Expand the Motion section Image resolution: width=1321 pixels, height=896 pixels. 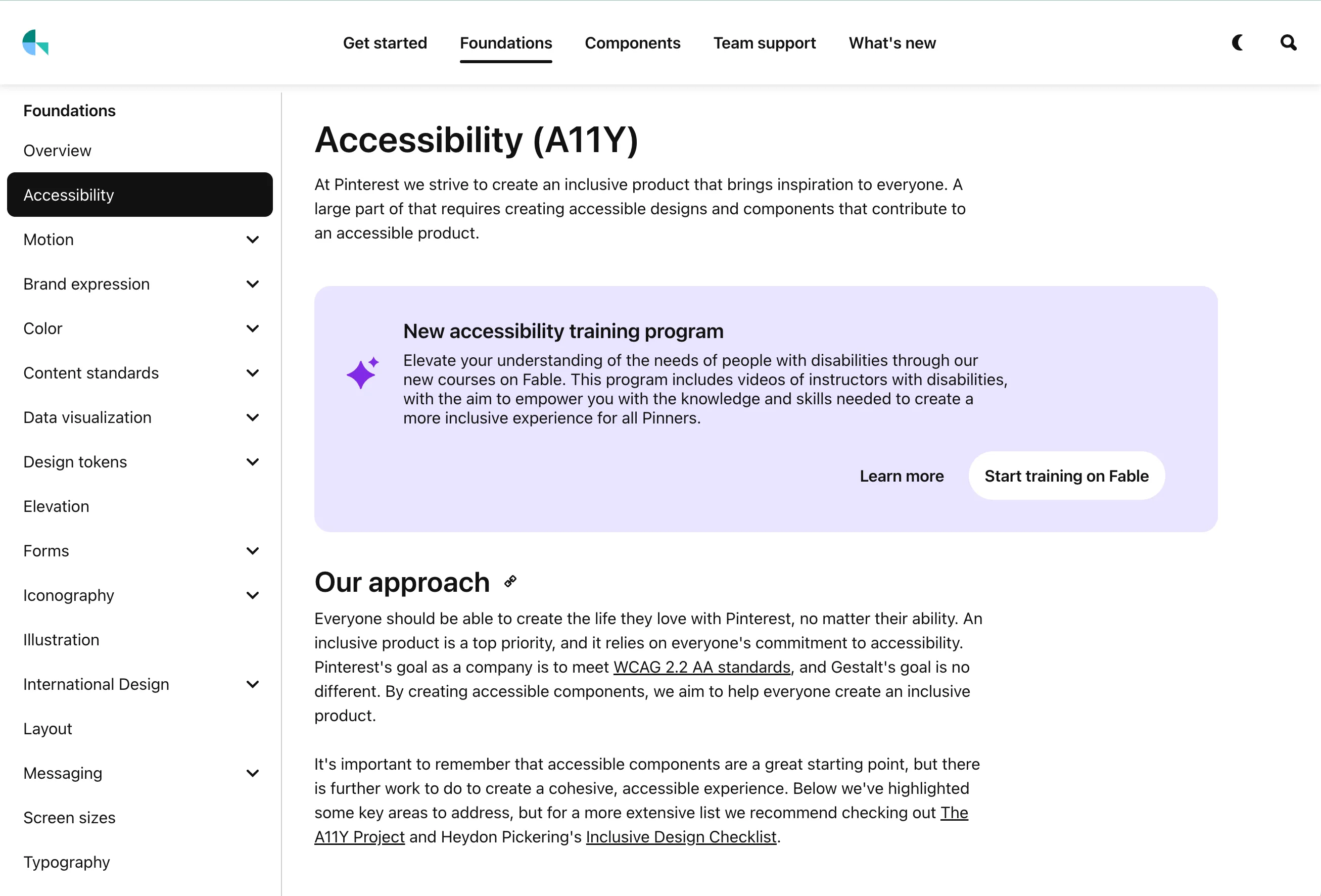[x=253, y=240]
